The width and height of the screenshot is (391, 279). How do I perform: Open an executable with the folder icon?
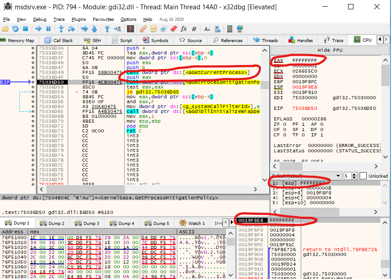coord(6,29)
